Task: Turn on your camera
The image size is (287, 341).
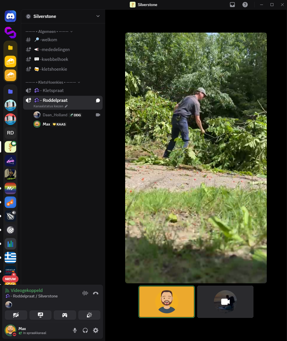Action: (x=16, y=315)
